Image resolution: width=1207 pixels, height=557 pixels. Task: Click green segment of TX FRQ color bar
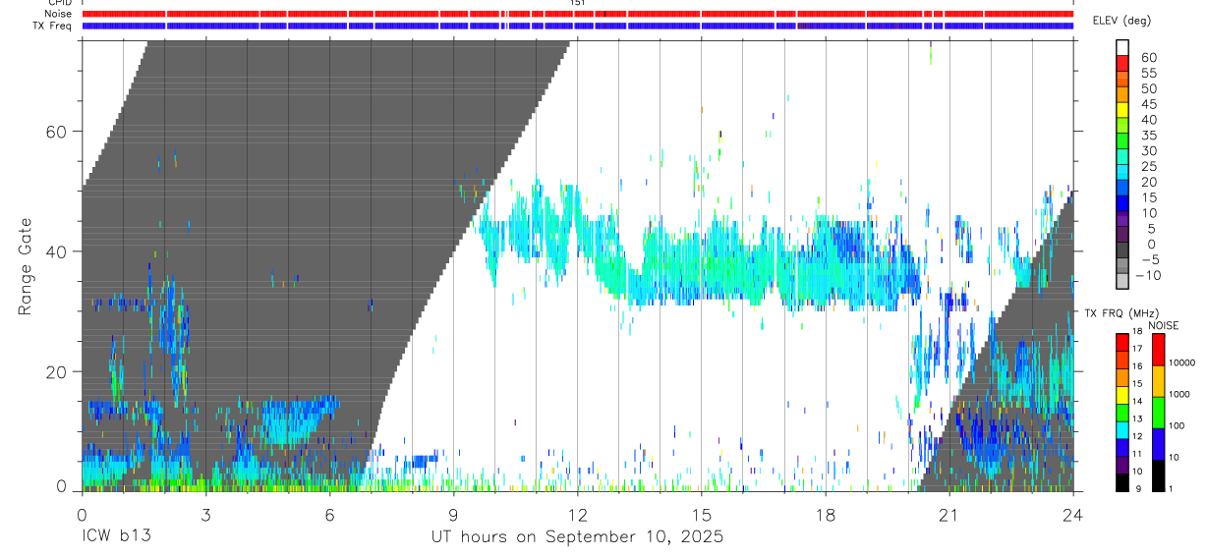[1122, 412]
